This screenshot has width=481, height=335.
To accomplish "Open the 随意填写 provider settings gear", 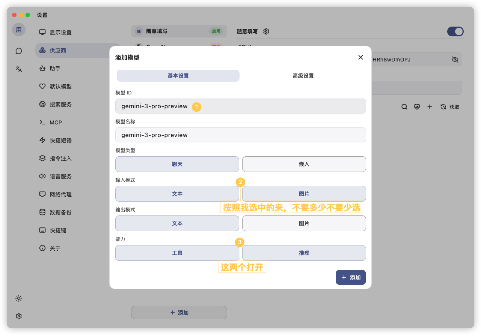I will 266,31.
